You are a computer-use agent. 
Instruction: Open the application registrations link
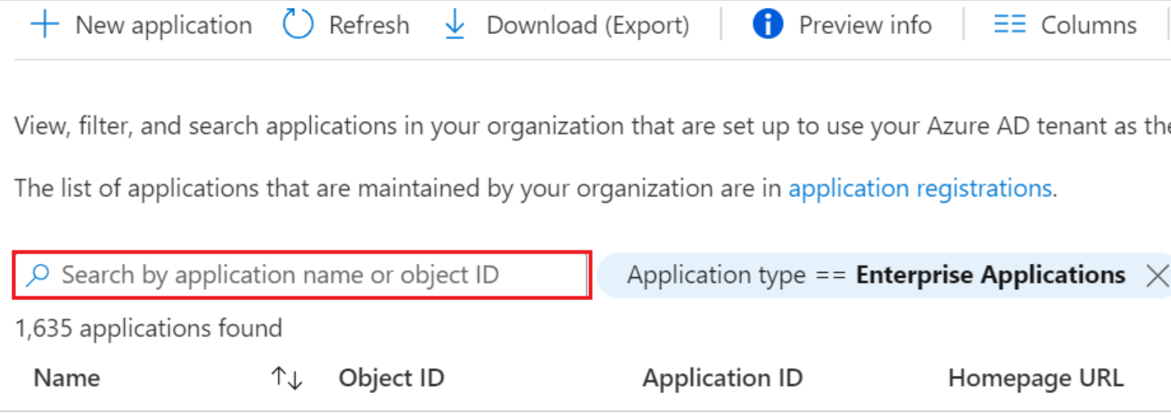tap(920, 188)
